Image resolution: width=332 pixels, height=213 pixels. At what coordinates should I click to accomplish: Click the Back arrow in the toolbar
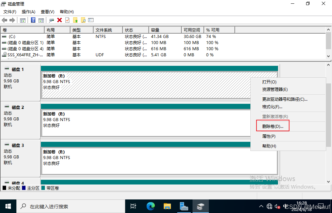(x=4, y=20)
